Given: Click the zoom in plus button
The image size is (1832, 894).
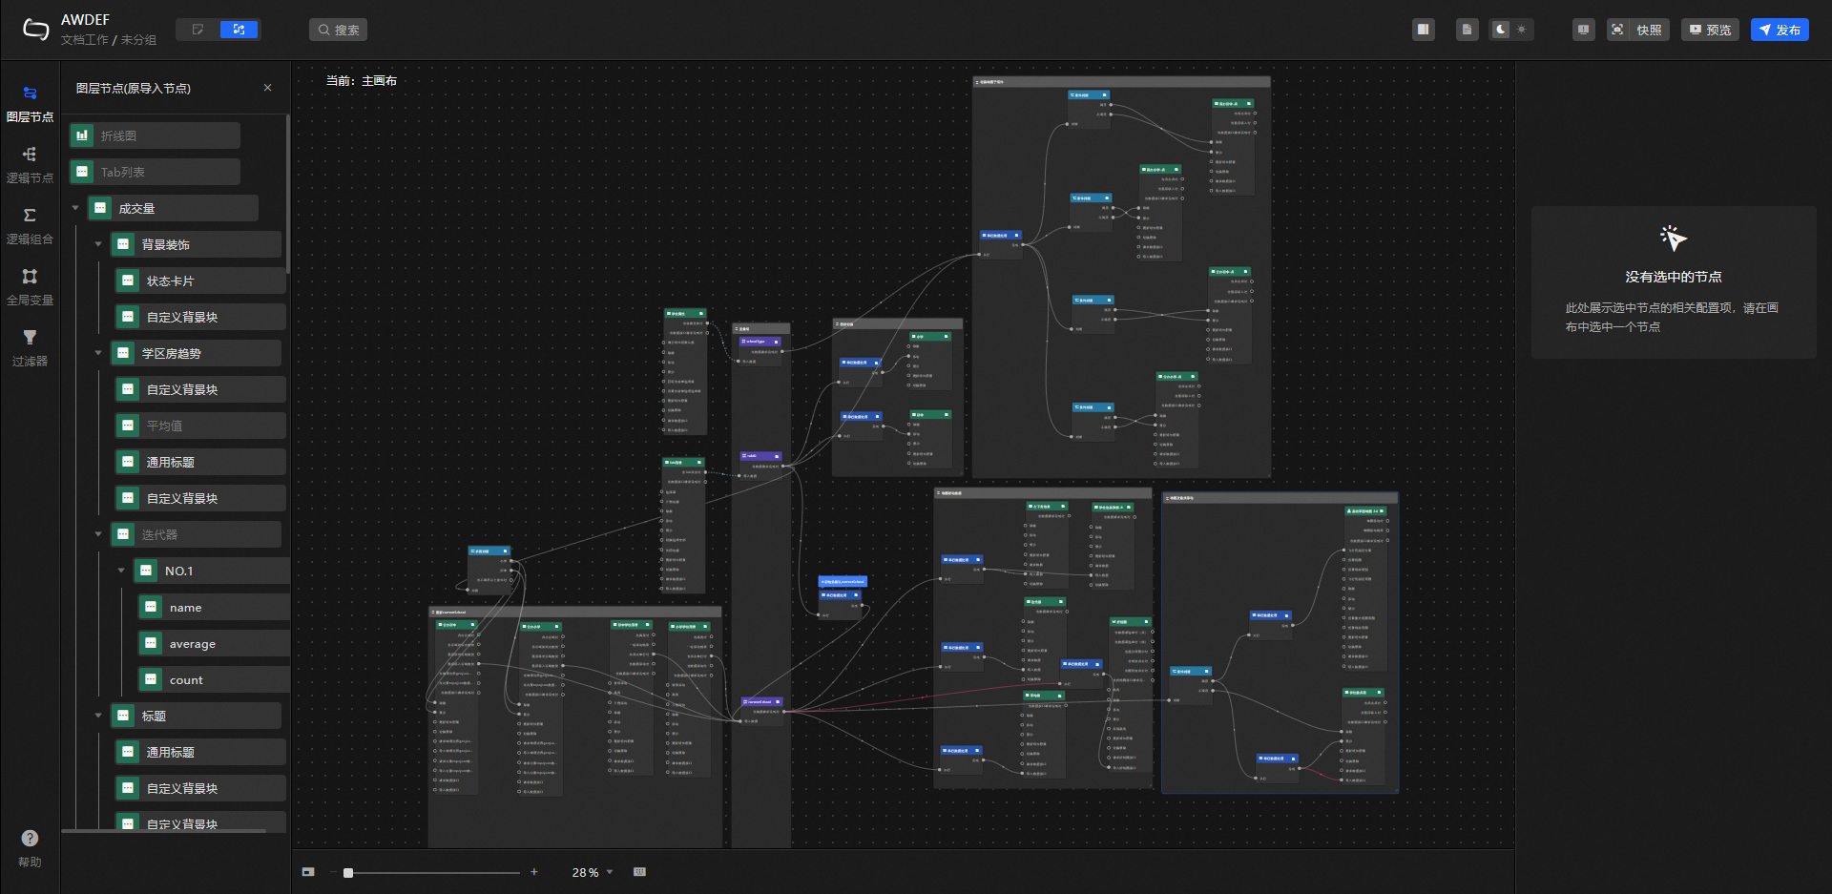Looking at the screenshot, I should coord(534,872).
